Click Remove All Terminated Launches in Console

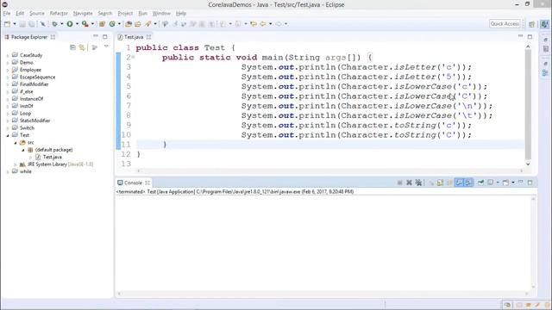click(x=418, y=183)
